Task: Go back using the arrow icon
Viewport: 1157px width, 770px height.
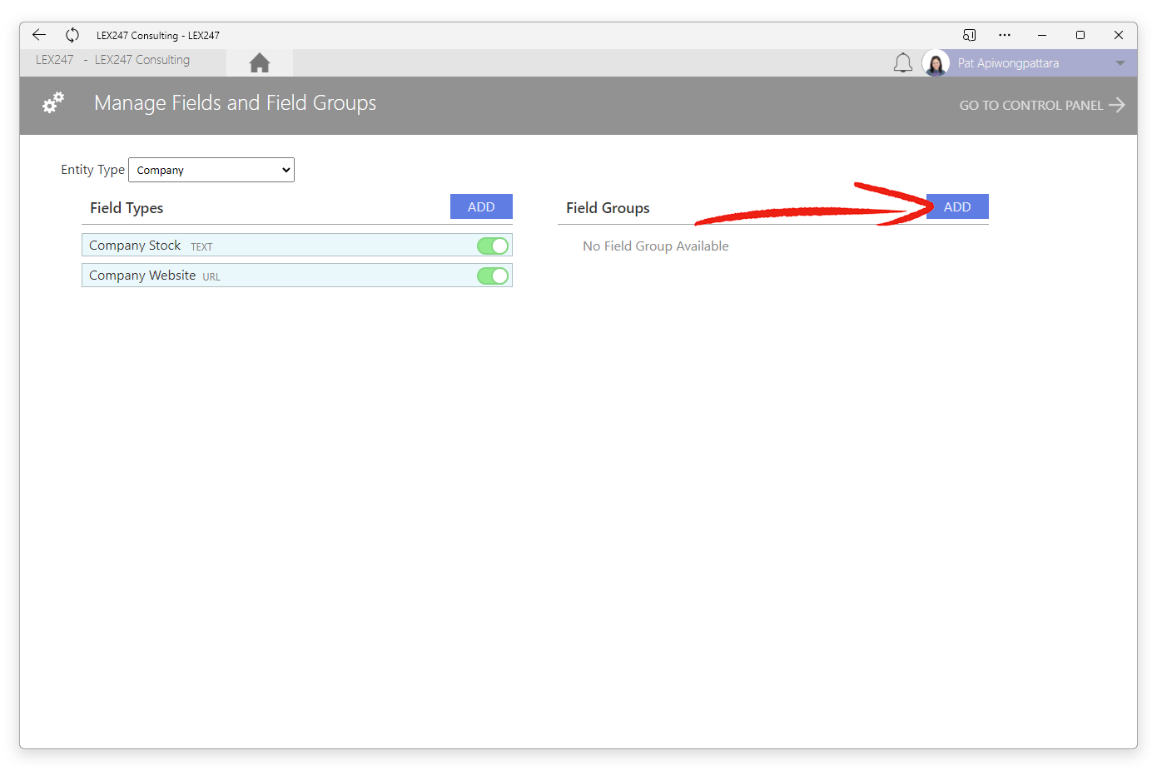Action: tap(39, 34)
